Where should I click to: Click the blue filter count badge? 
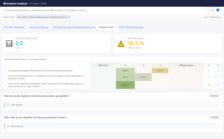[218, 10]
